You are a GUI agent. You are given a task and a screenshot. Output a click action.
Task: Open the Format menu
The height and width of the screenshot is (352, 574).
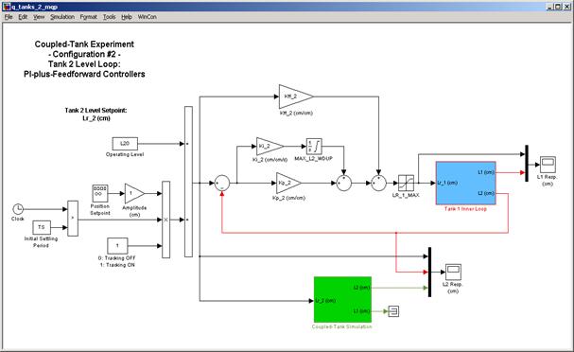[x=89, y=17]
